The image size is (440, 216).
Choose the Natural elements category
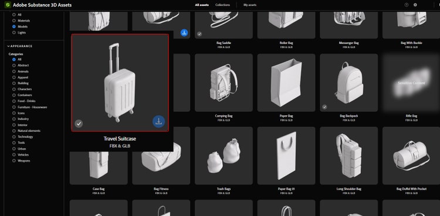click(x=14, y=131)
